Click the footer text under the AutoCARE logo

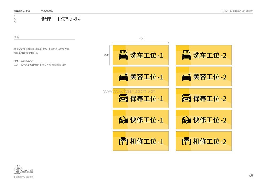point(23,177)
